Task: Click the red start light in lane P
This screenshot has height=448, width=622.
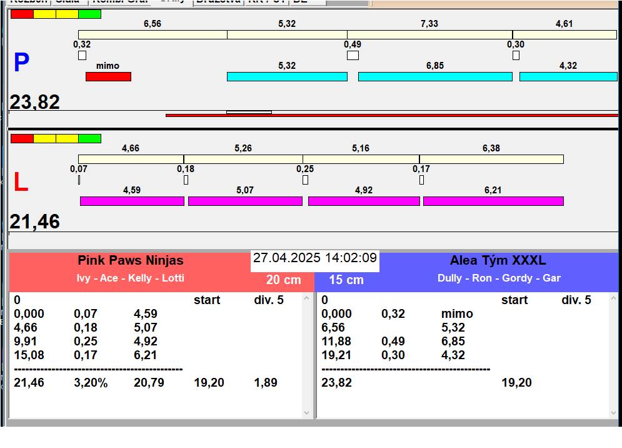Action: click(22, 14)
